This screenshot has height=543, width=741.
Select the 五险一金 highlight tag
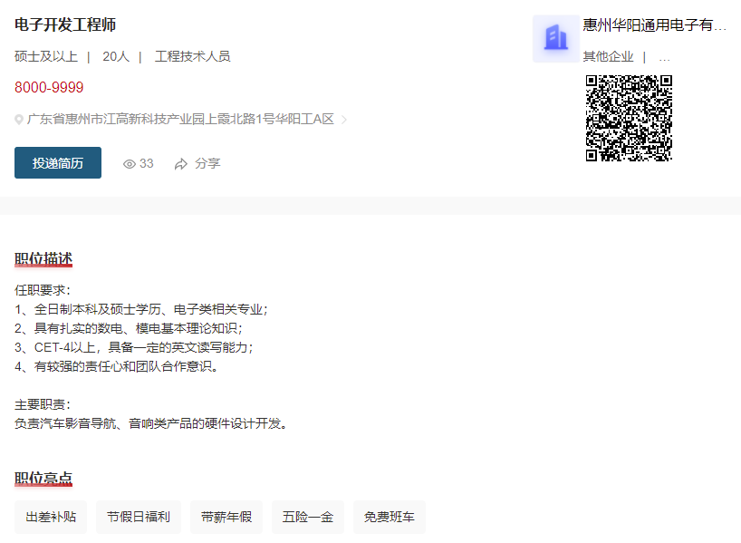[308, 517]
